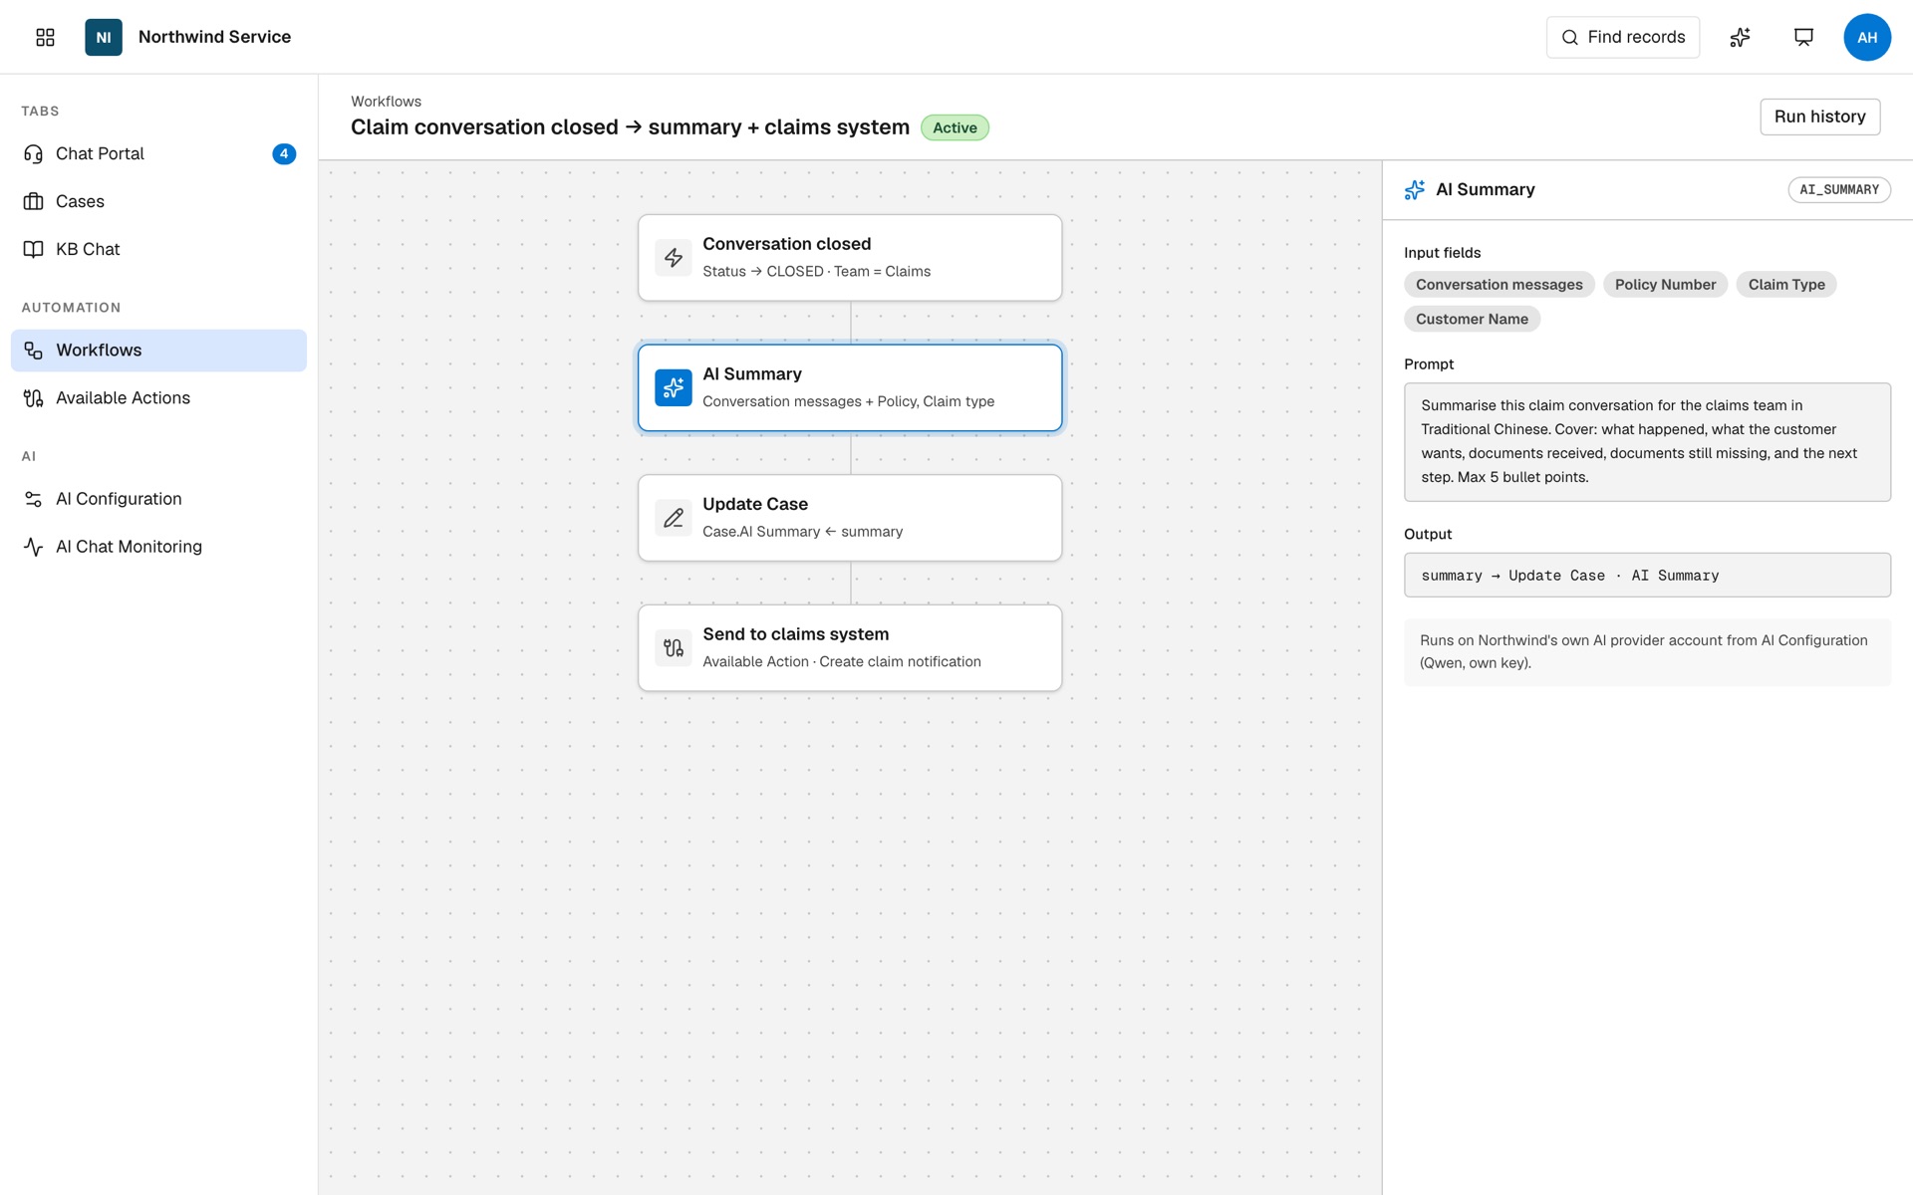Click the 'Case.AI Summary ← summary' text
The height and width of the screenshot is (1195, 1913).
[x=802, y=532]
